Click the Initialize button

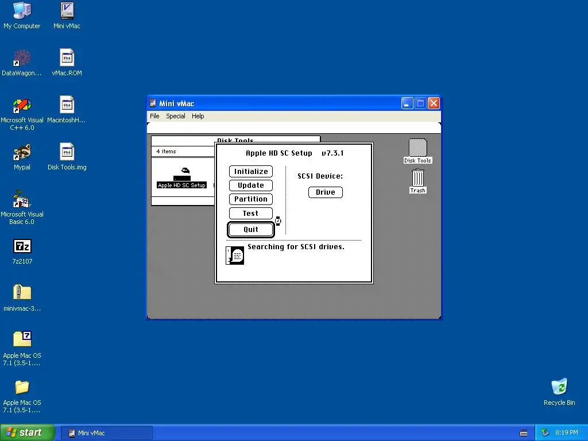(x=251, y=171)
